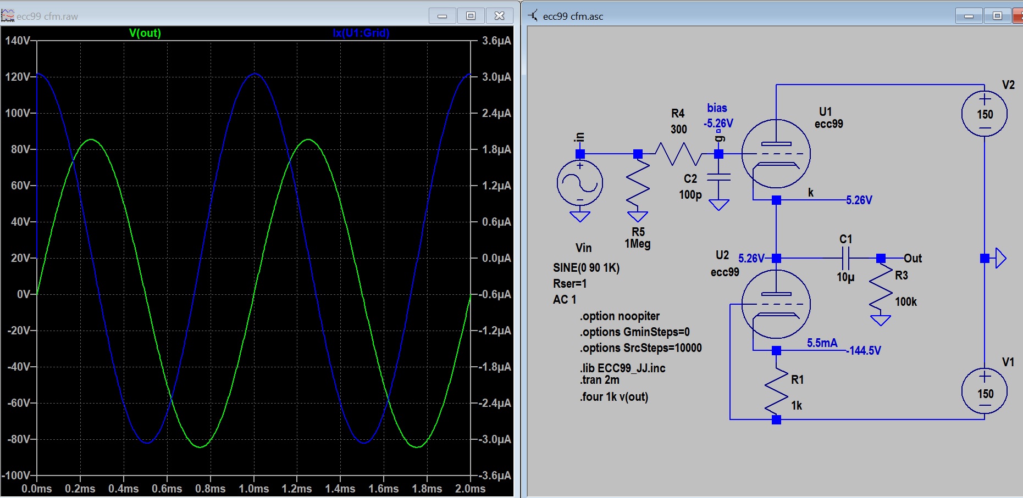Viewport: 1023px width, 498px height.
Task: Click the ground symbol below resistor R5
Action: [638, 216]
